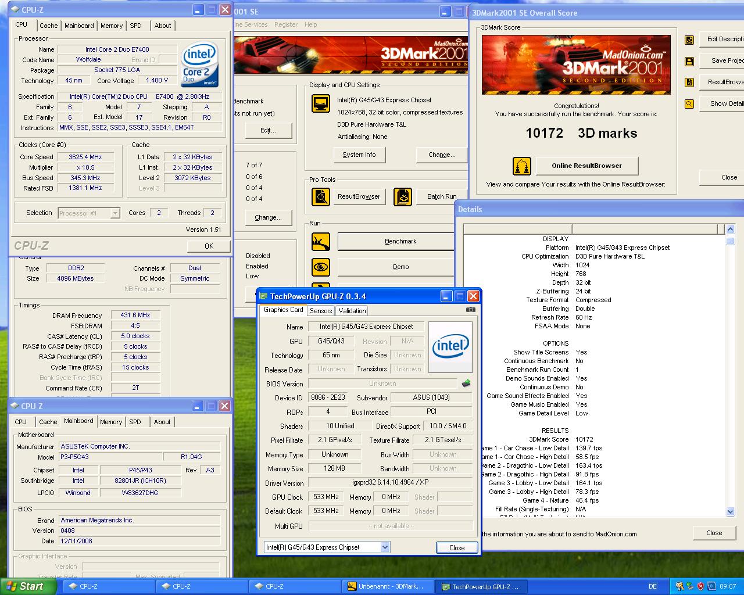This screenshot has width=744, height=595.
Task: Click the Close button in GPU-Z
Action: pos(457,548)
